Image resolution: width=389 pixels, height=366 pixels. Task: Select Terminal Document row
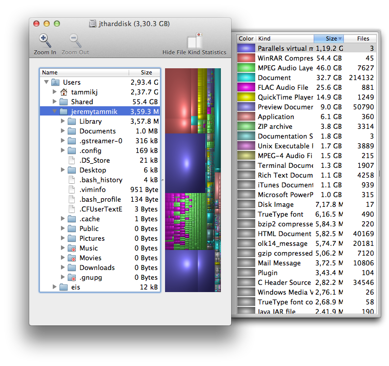click(x=306, y=165)
